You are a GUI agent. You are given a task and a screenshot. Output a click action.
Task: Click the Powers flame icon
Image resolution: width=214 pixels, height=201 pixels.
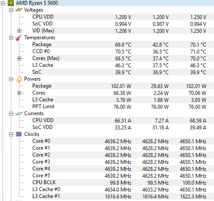pos(19,79)
